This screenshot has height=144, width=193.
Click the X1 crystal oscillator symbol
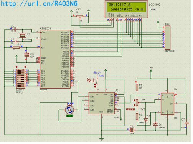[x=23, y=35]
